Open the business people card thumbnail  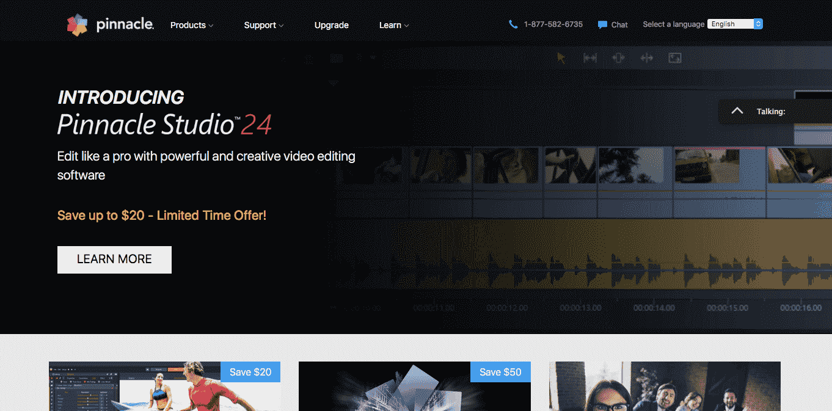pyautogui.click(x=665, y=386)
